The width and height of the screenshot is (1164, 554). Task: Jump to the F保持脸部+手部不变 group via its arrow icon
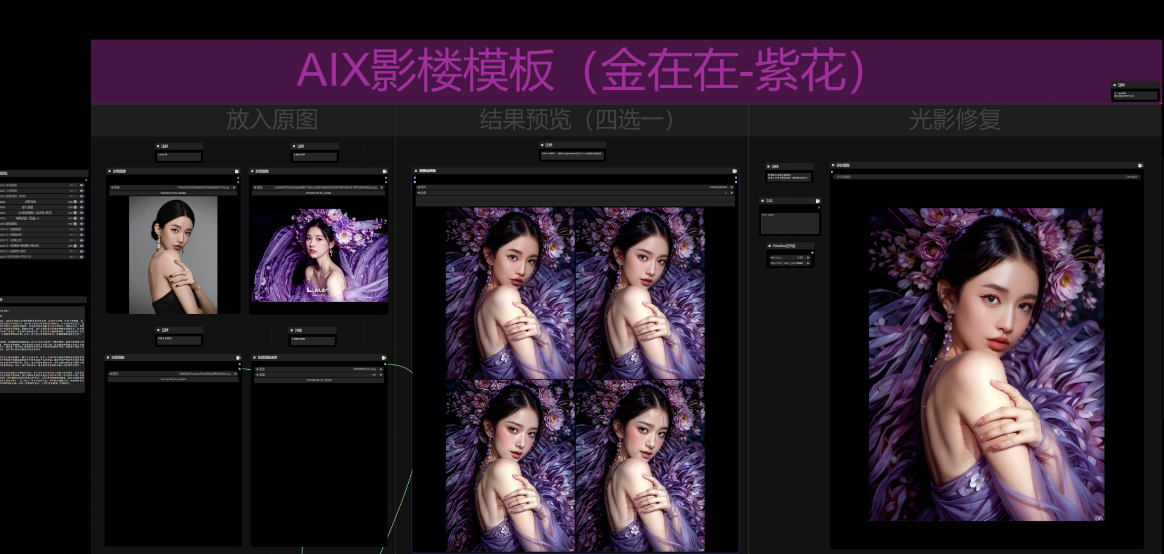tap(81, 257)
